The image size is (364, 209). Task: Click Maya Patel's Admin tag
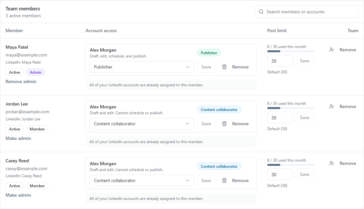35,72
